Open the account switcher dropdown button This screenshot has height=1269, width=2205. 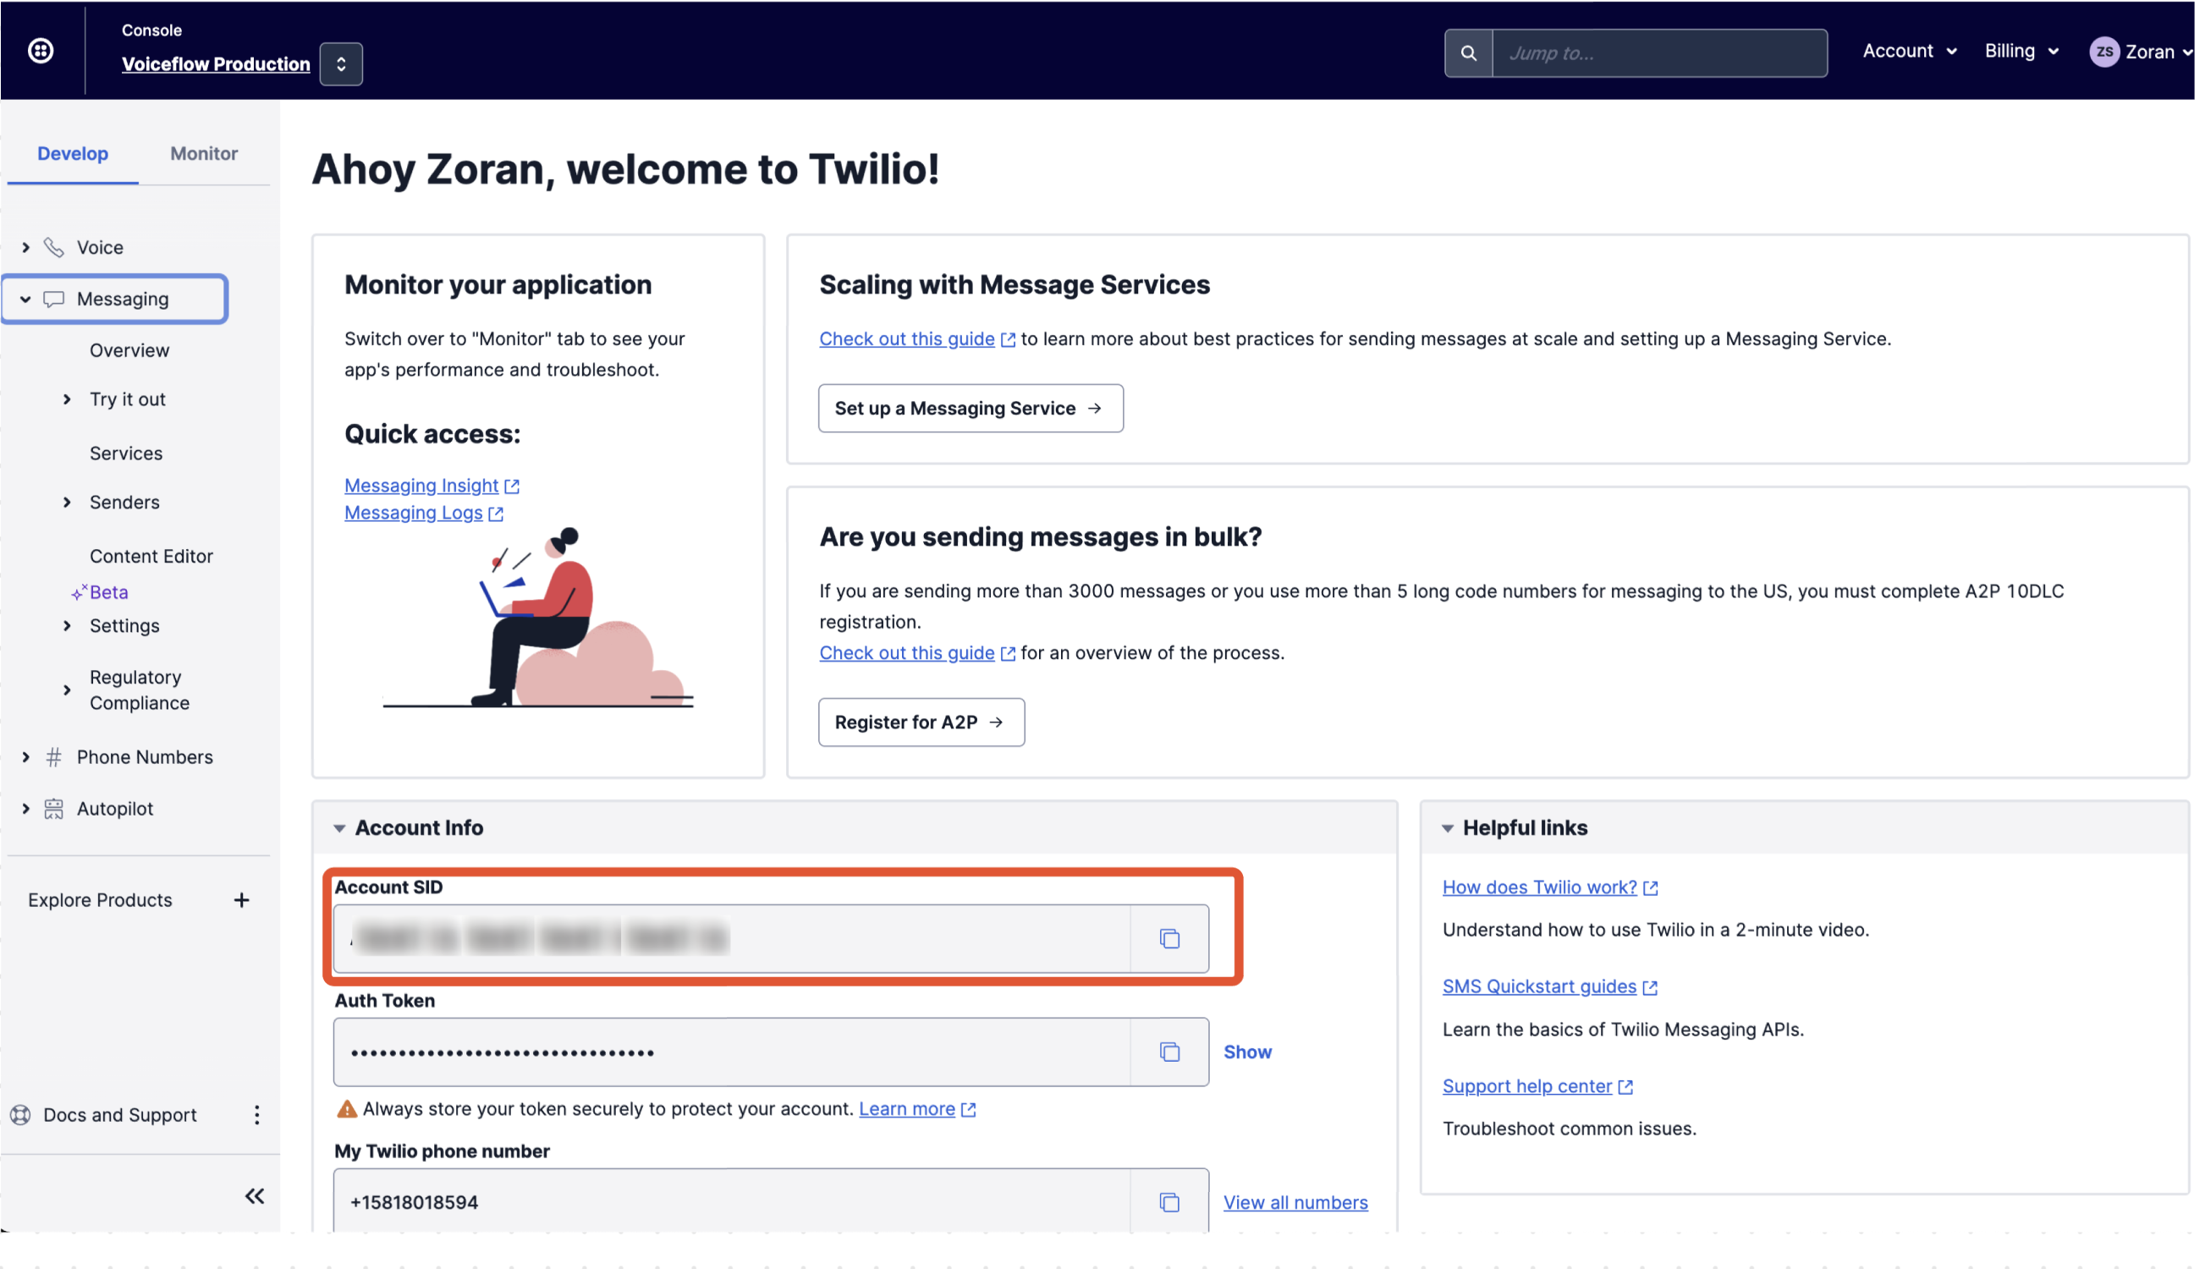pos(341,63)
